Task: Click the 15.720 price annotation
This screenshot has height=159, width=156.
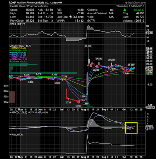Action: tap(96, 70)
